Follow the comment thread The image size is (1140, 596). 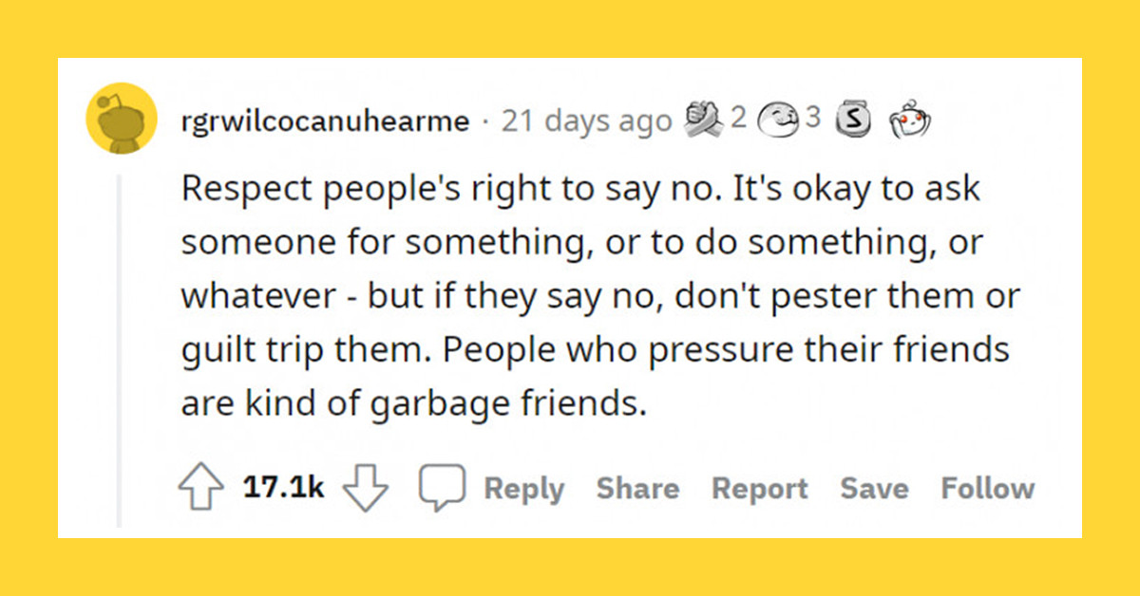click(x=988, y=488)
